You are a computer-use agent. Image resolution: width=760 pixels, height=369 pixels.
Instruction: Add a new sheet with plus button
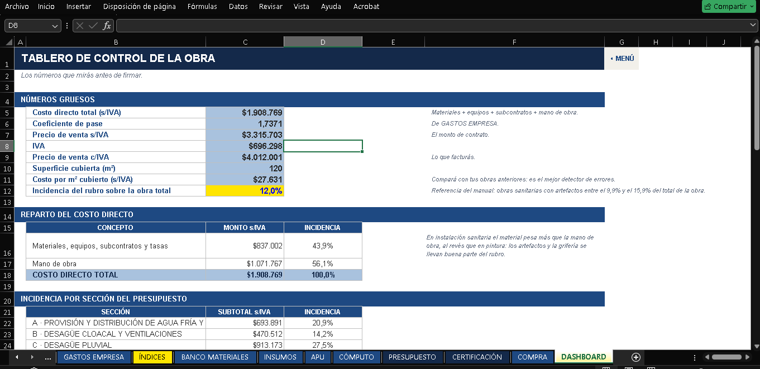click(x=635, y=357)
